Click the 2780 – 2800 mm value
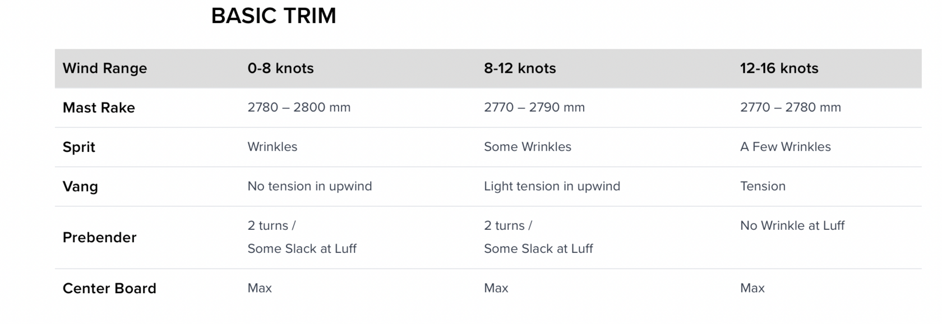 (x=299, y=108)
